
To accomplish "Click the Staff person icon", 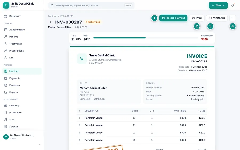I will pos(6,120).
